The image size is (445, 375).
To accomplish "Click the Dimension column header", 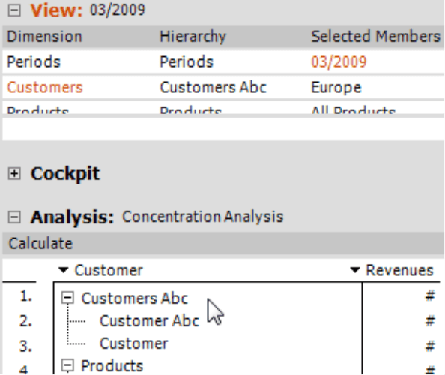I will coord(44,37).
